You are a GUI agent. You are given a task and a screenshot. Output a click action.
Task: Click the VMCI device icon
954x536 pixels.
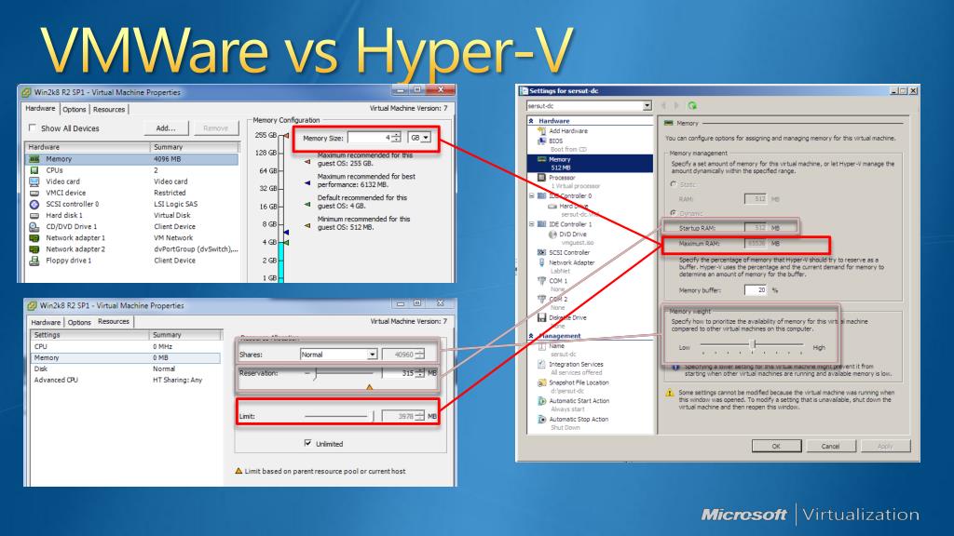click(x=34, y=193)
